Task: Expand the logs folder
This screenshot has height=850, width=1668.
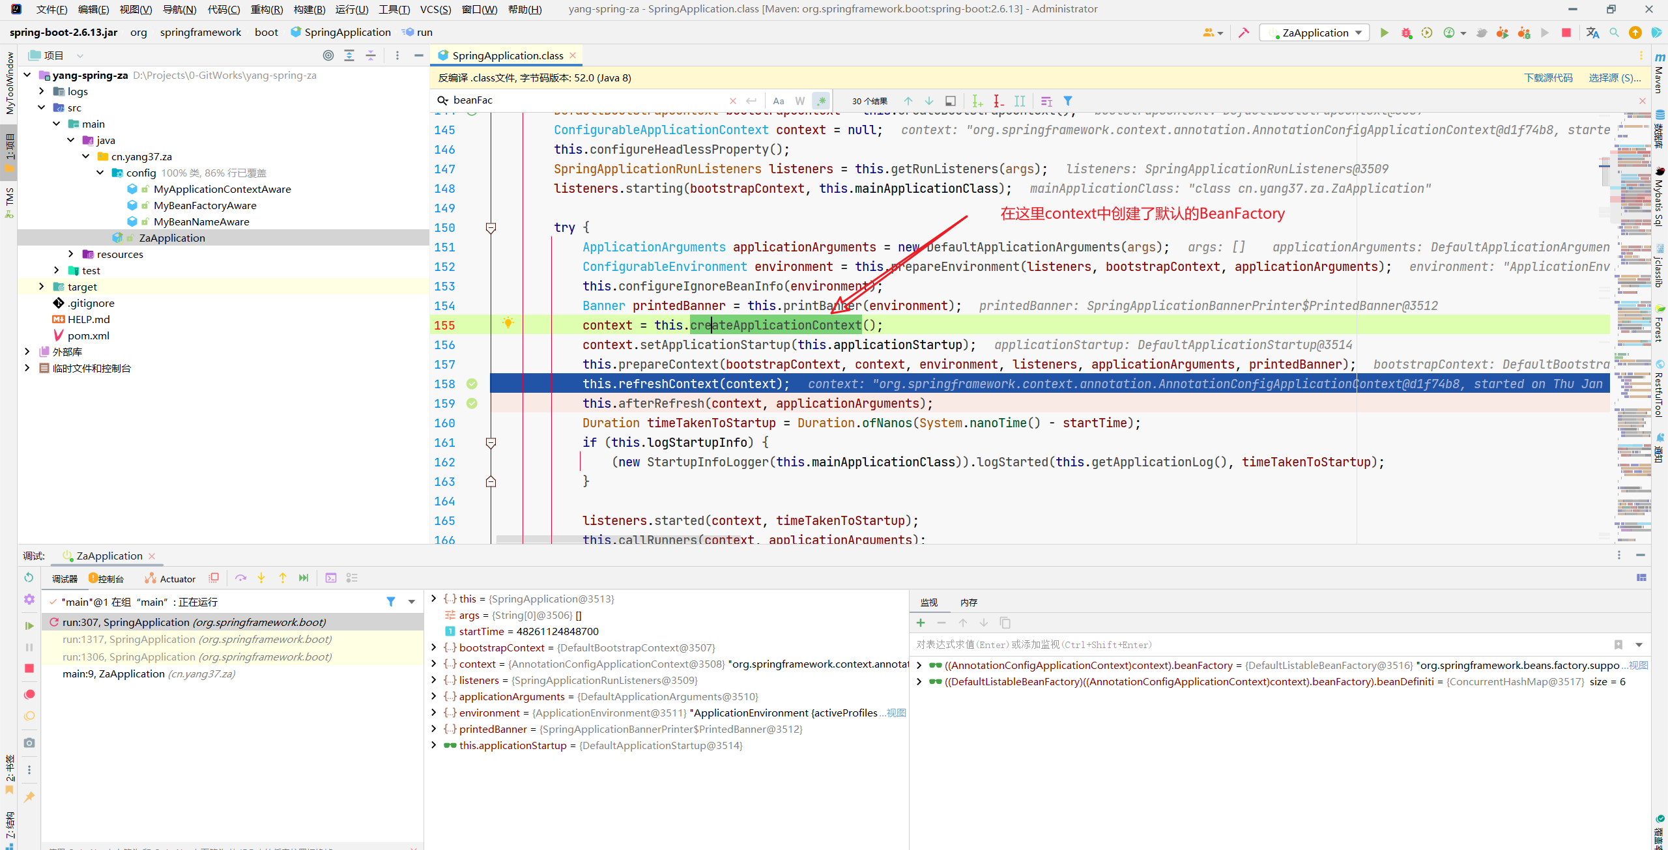Action: [x=42, y=91]
